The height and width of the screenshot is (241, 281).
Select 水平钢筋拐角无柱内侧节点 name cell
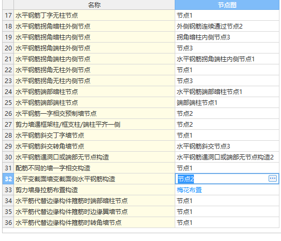[x=94, y=81]
